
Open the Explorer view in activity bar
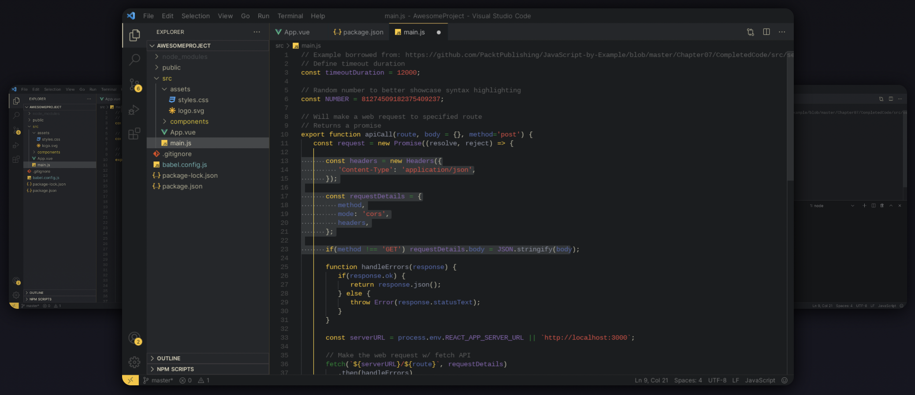pyautogui.click(x=134, y=35)
